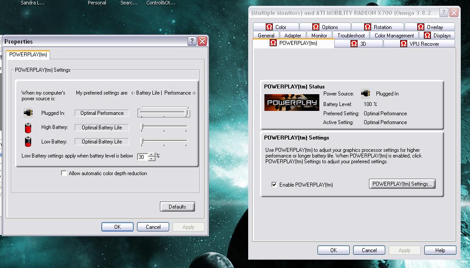Click the plug icon beside Power Source
The width and height of the screenshot is (470, 268).
tap(365, 93)
